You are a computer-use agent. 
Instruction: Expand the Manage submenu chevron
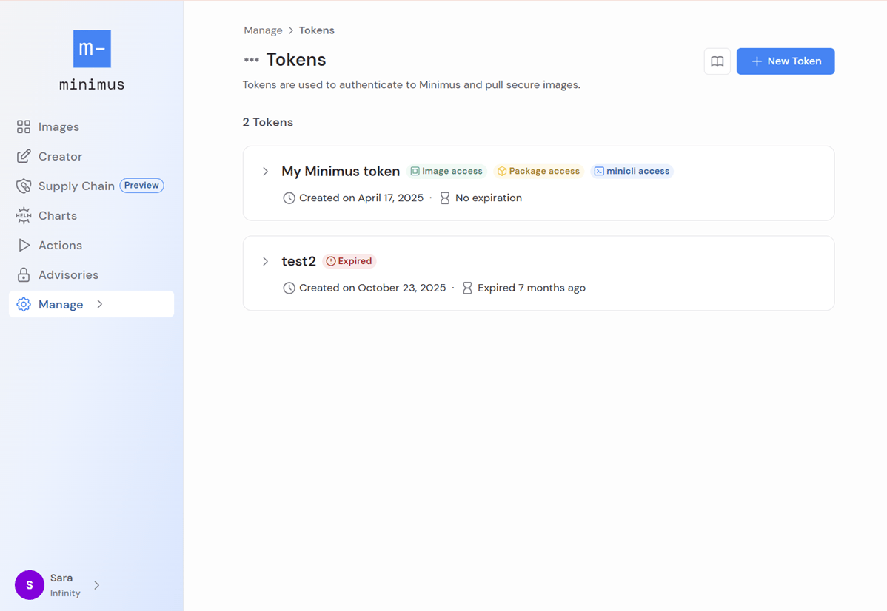[99, 304]
